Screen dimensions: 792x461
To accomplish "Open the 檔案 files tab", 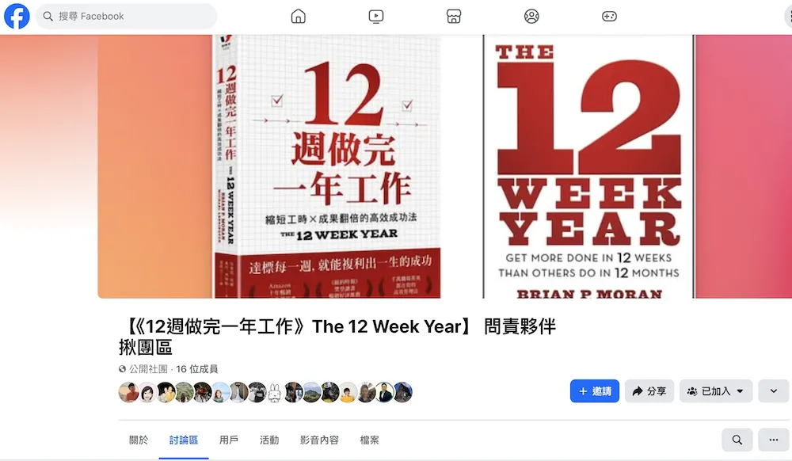I will point(369,440).
